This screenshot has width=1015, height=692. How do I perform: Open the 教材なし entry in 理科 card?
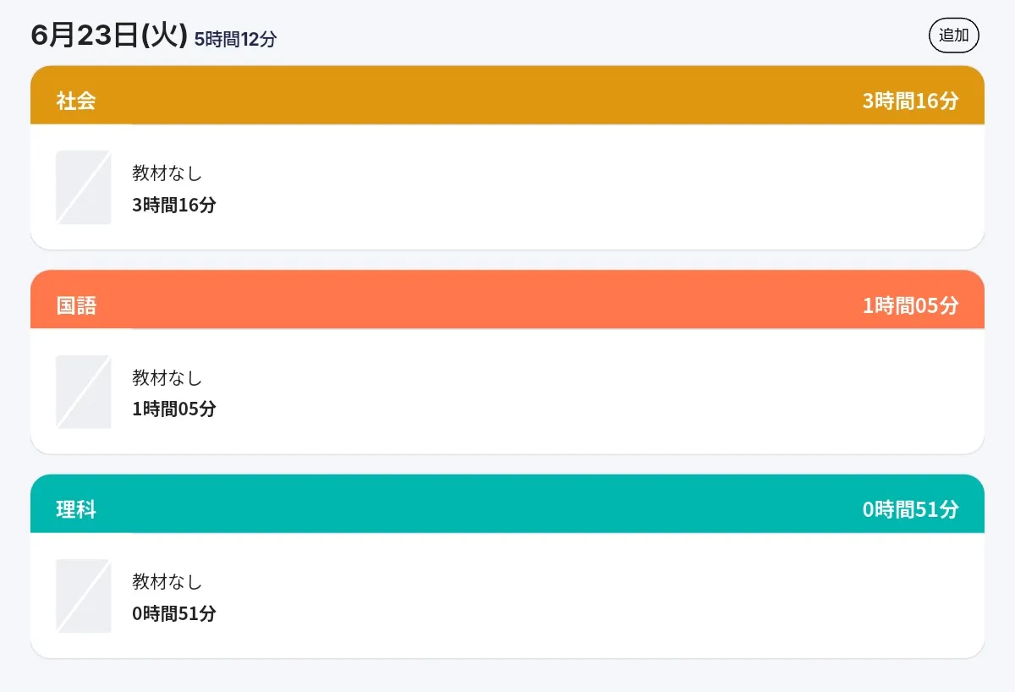coord(167,582)
